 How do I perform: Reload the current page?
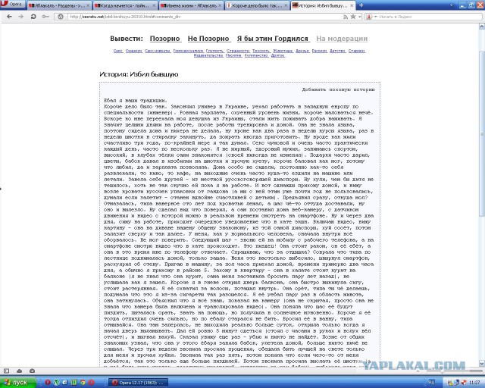pyautogui.click(x=33, y=17)
